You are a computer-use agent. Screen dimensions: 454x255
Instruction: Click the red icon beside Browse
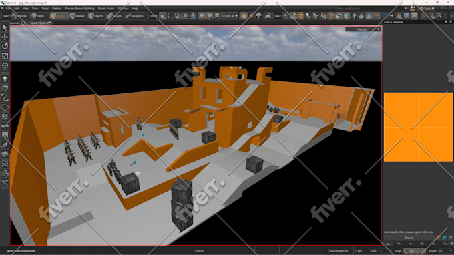tap(439, 238)
